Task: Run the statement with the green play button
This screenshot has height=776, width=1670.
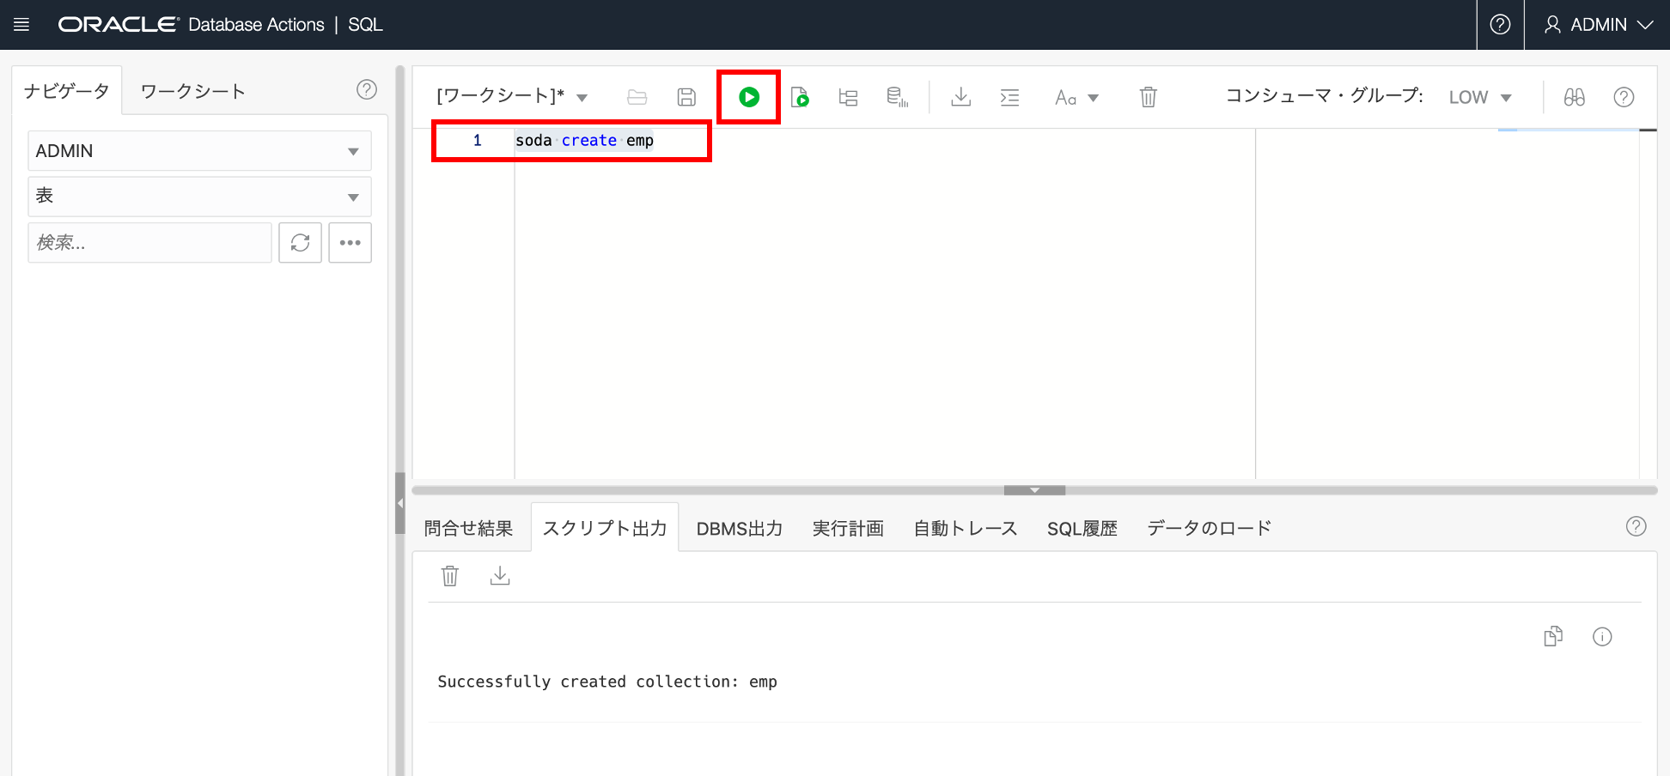Action: click(x=749, y=97)
